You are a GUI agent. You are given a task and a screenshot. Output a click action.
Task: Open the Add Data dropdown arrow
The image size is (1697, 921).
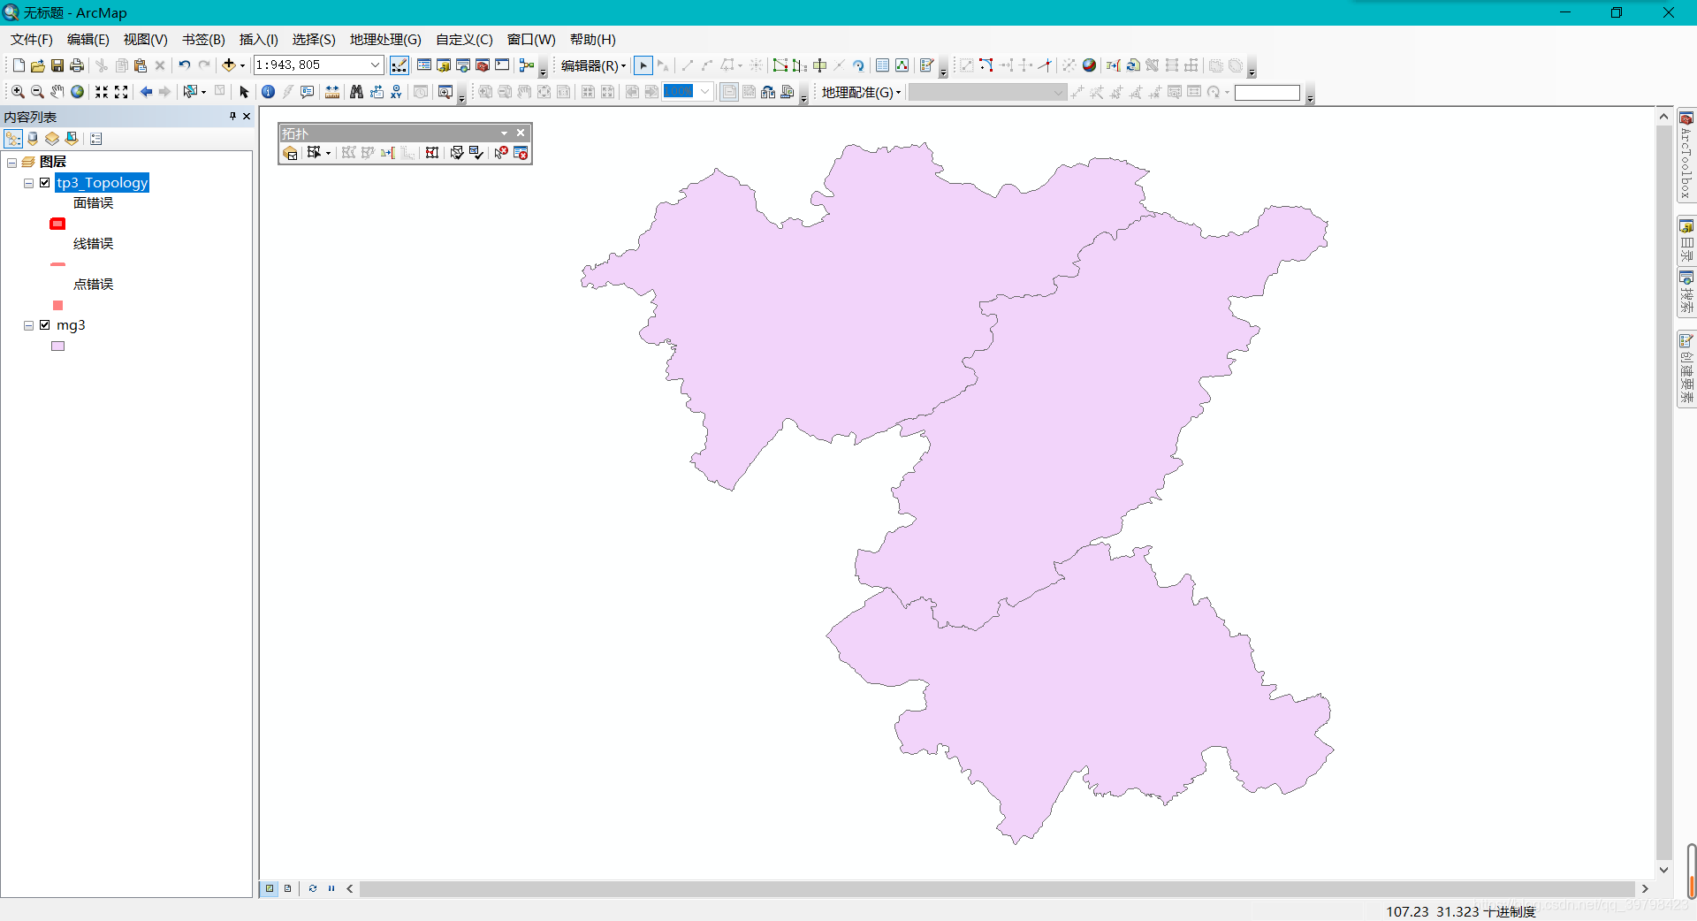[x=242, y=65]
